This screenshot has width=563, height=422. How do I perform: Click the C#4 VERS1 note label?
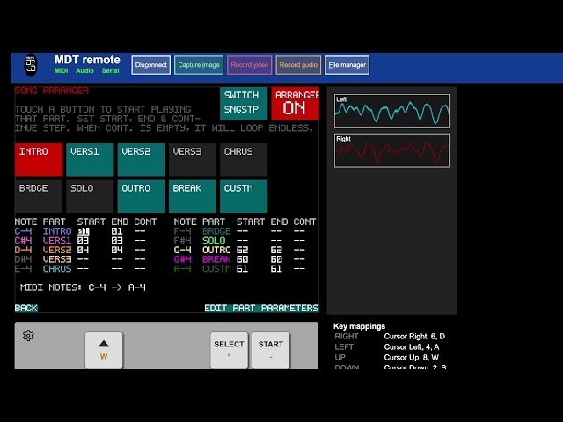pos(23,241)
